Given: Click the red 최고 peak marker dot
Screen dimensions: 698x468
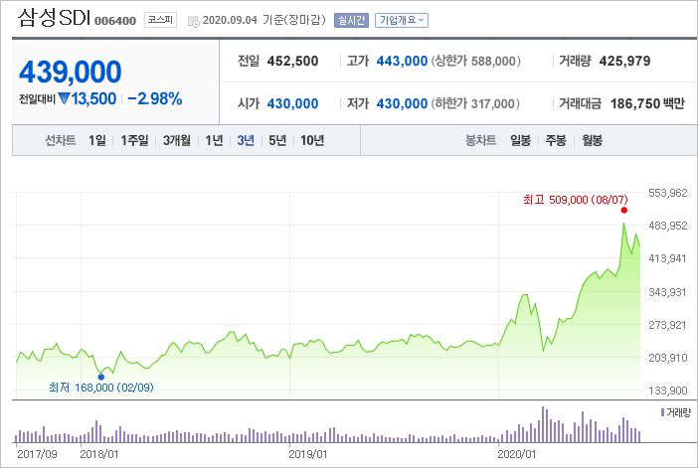Looking at the screenshot, I should pyautogui.click(x=624, y=210).
